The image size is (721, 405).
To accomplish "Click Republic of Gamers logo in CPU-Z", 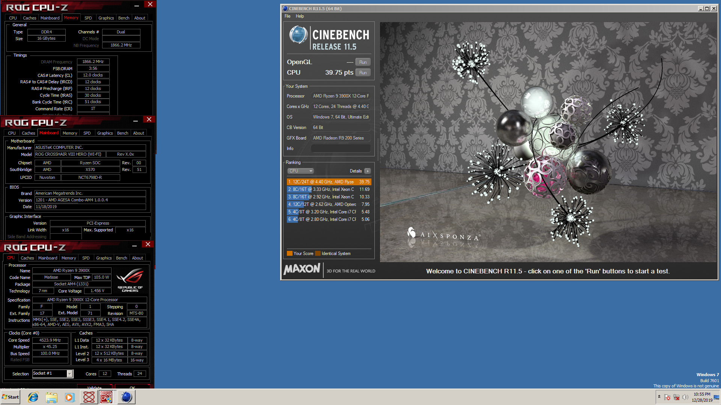I will click(x=130, y=280).
